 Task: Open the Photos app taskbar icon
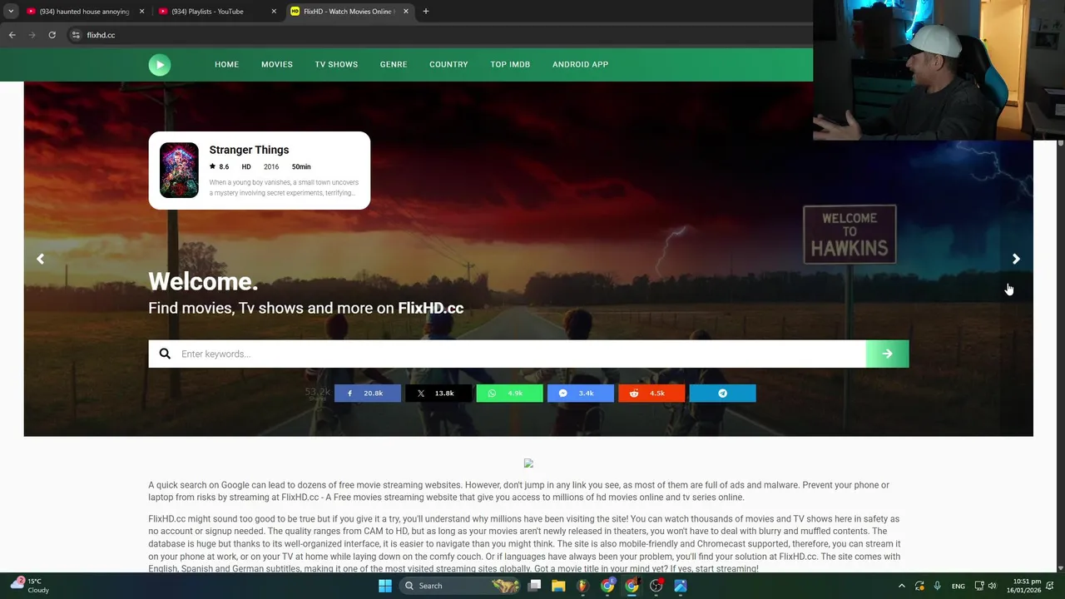[x=681, y=586]
